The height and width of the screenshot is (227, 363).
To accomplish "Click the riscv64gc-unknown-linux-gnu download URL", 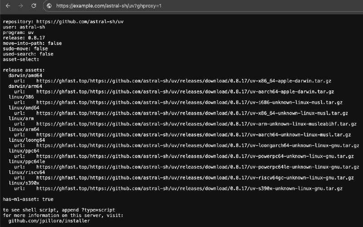I will (x=195, y=178).
